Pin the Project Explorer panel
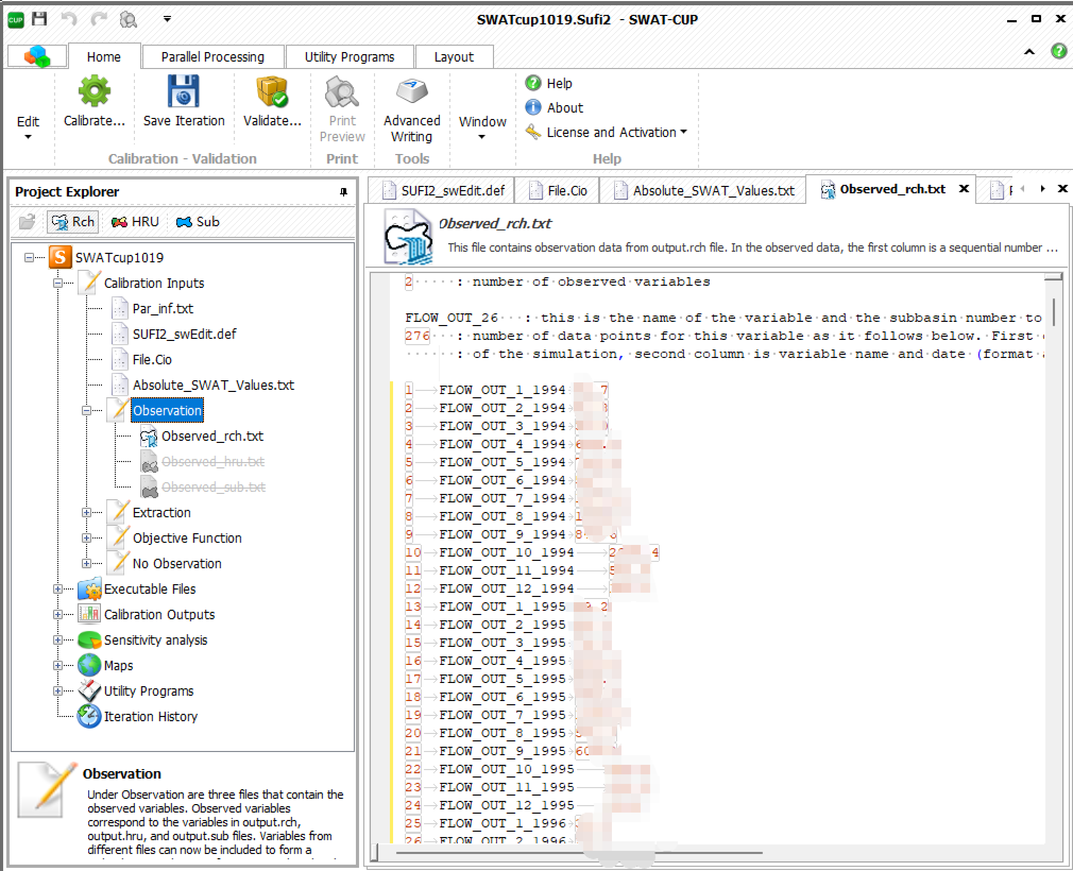Image resolution: width=1073 pixels, height=871 pixels. coord(344,192)
